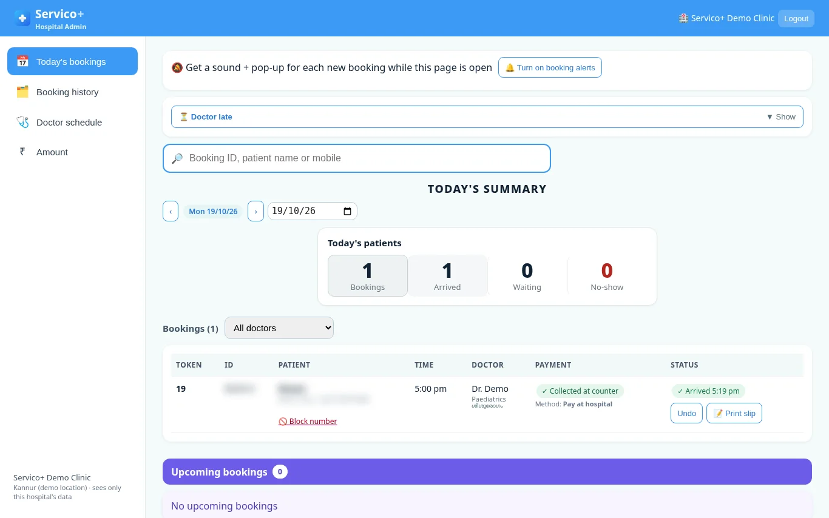The image size is (829, 518).
Task: Click the Collected at counter badge
Action: click(580, 391)
